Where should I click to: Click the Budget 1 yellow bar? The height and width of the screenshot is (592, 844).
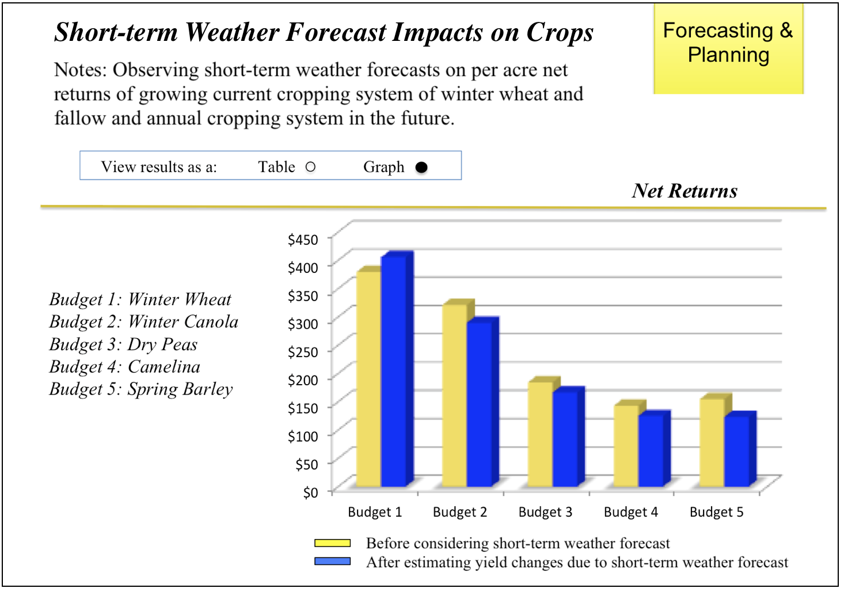point(368,379)
